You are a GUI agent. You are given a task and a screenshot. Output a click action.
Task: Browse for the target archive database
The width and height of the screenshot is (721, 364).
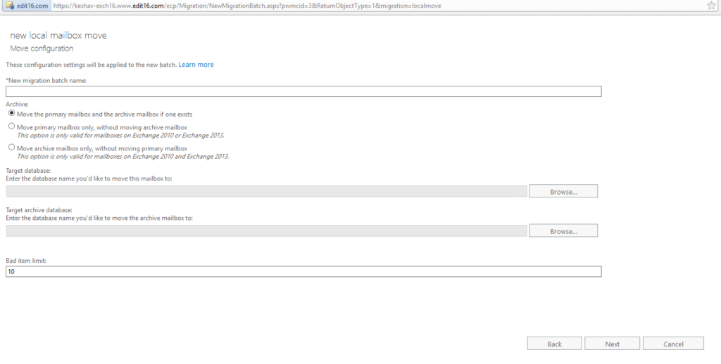(563, 231)
